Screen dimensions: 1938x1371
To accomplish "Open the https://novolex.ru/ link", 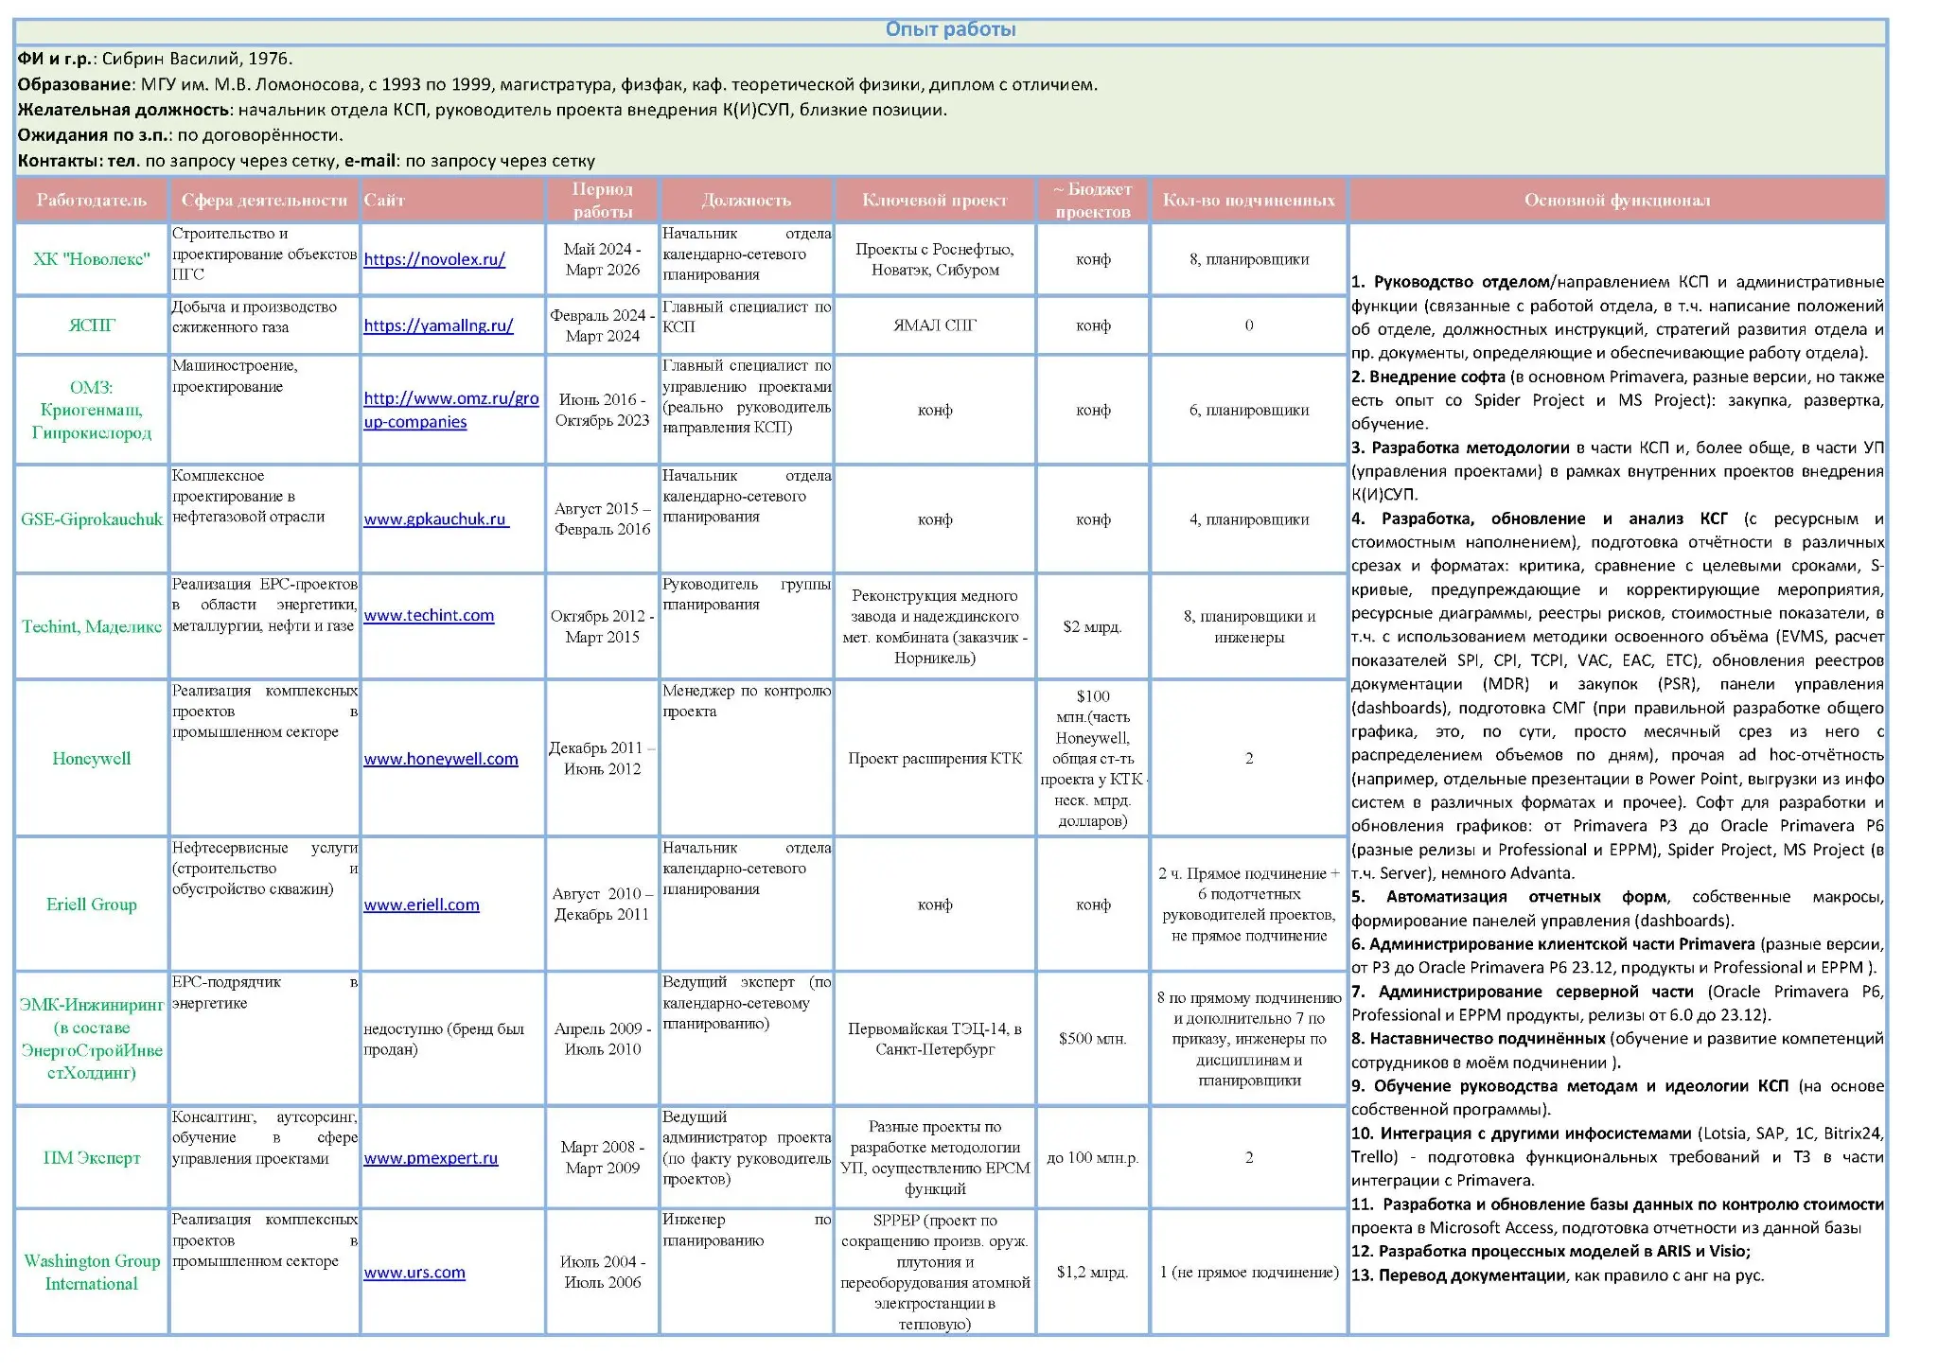I will pos(434,259).
